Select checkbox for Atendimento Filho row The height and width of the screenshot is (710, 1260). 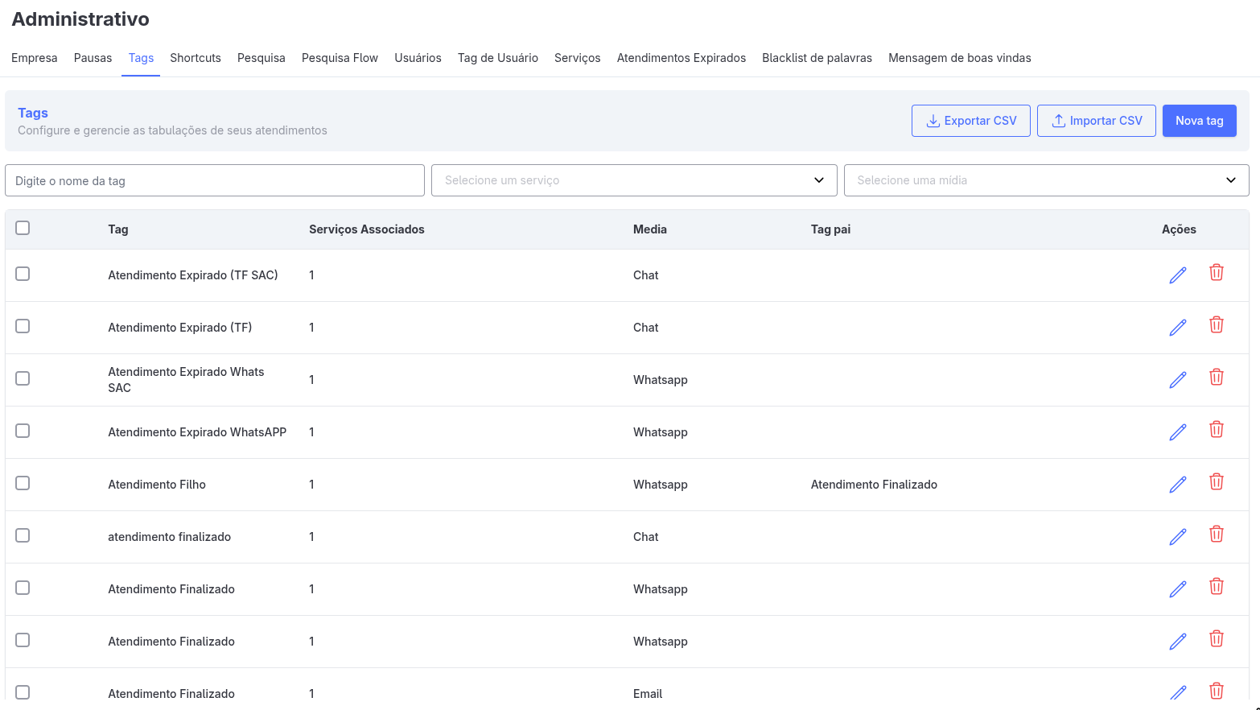pos(23,483)
